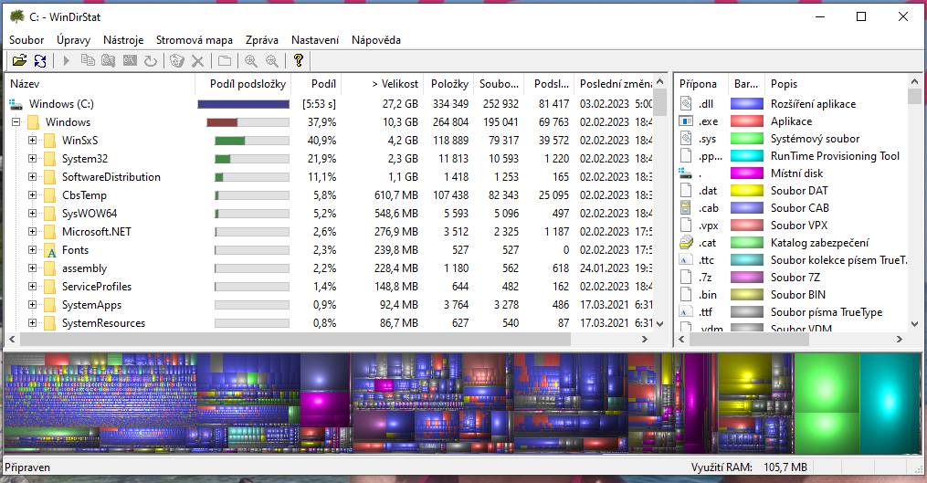Open the Soubor menu
Screen dimensions: 927x483
(x=26, y=40)
